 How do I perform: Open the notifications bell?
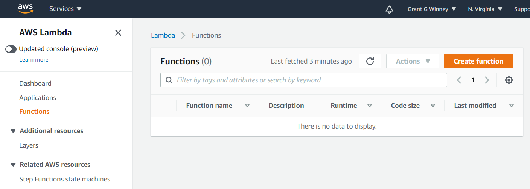[390, 9]
